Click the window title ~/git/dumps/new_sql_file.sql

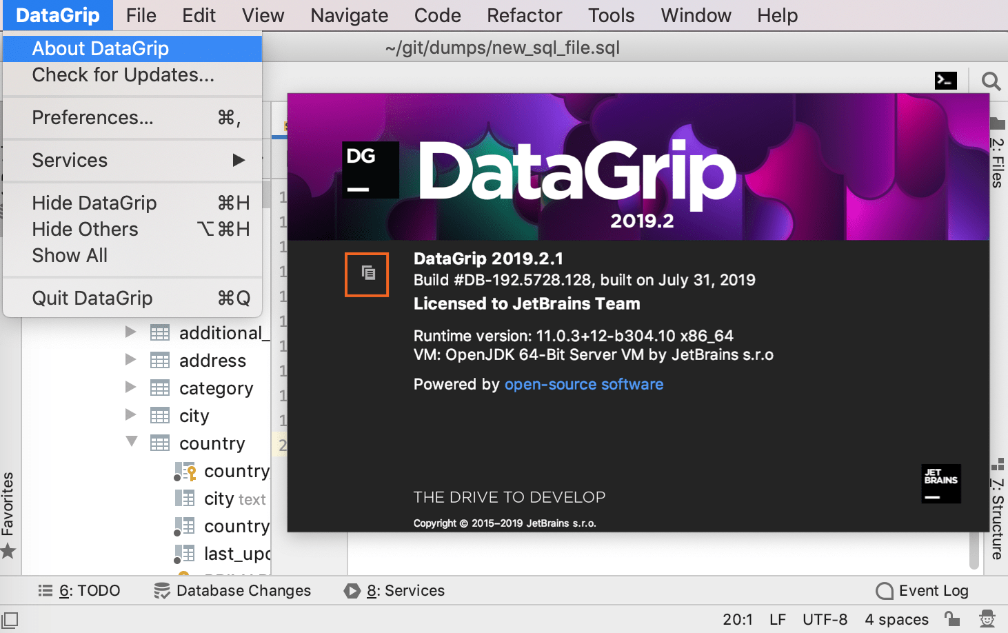(x=503, y=48)
